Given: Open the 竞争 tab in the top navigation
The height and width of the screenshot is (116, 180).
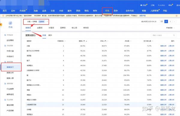Looking at the screenshot, I should [x=115, y=11].
